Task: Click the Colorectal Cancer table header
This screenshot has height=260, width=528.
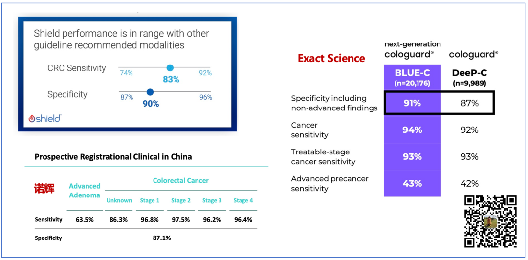Action: [x=180, y=181]
